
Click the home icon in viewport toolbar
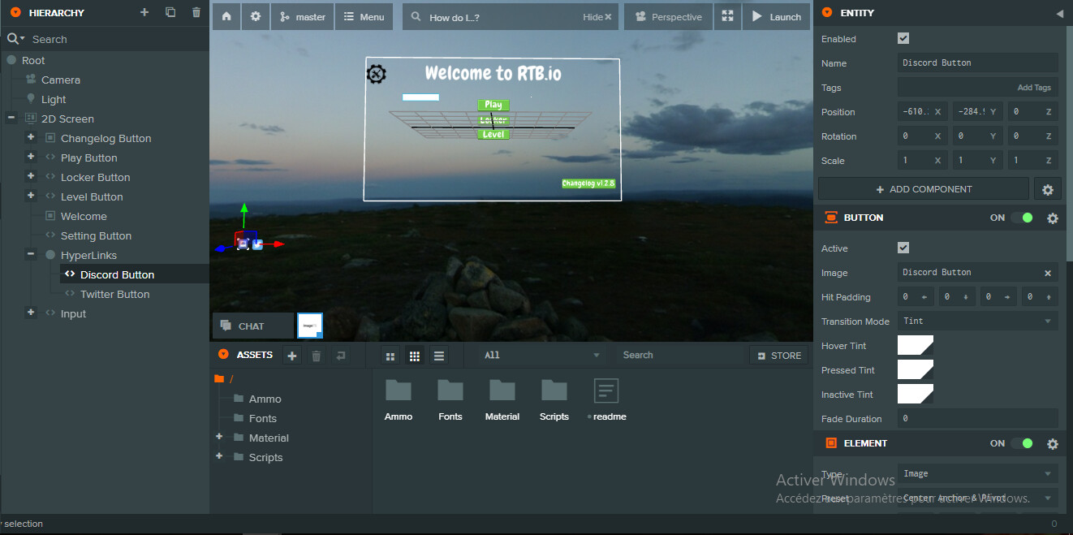[x=226, y=17]
